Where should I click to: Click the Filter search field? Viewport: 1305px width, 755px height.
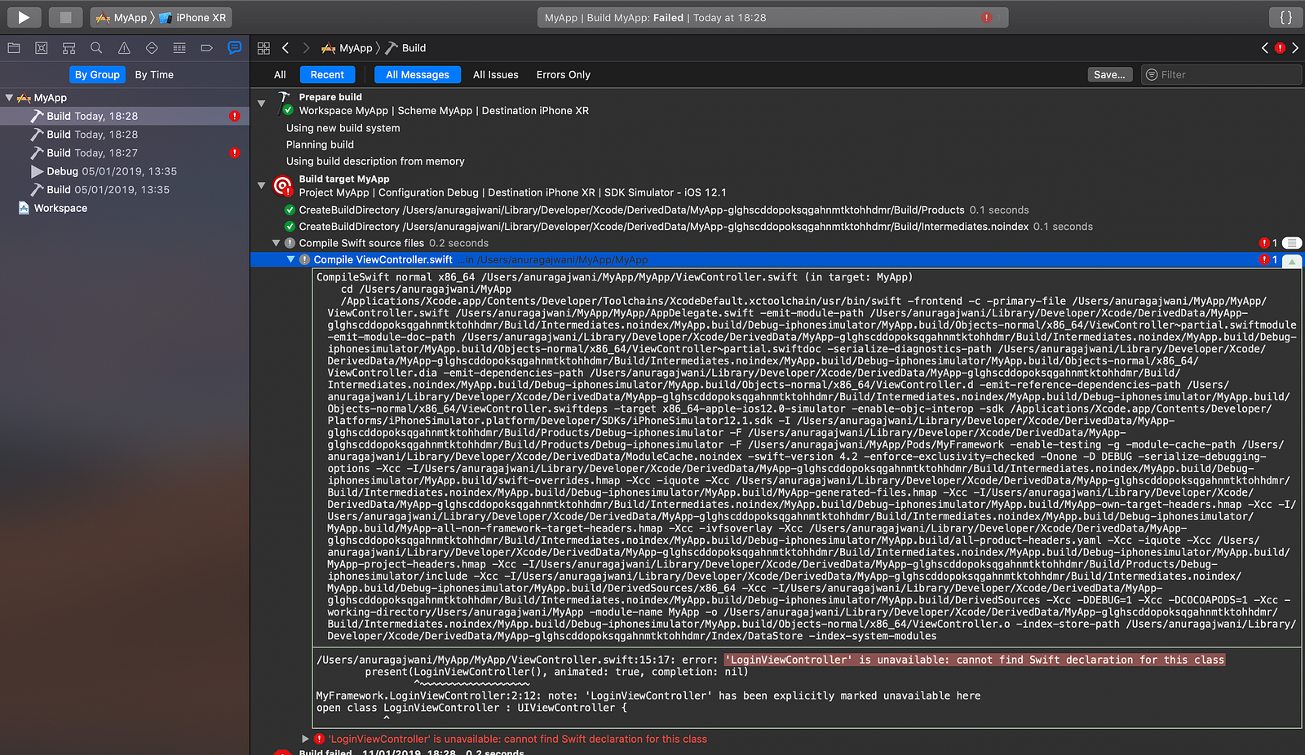[1221, 74]
